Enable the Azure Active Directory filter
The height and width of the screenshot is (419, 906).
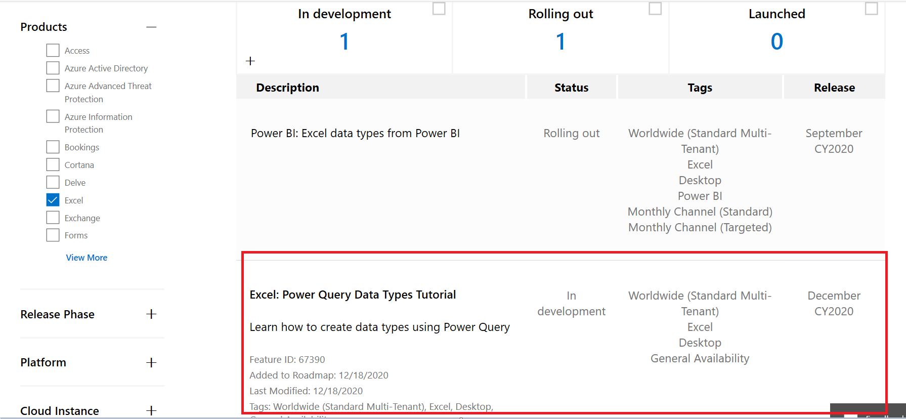click(x=53, y=68)
